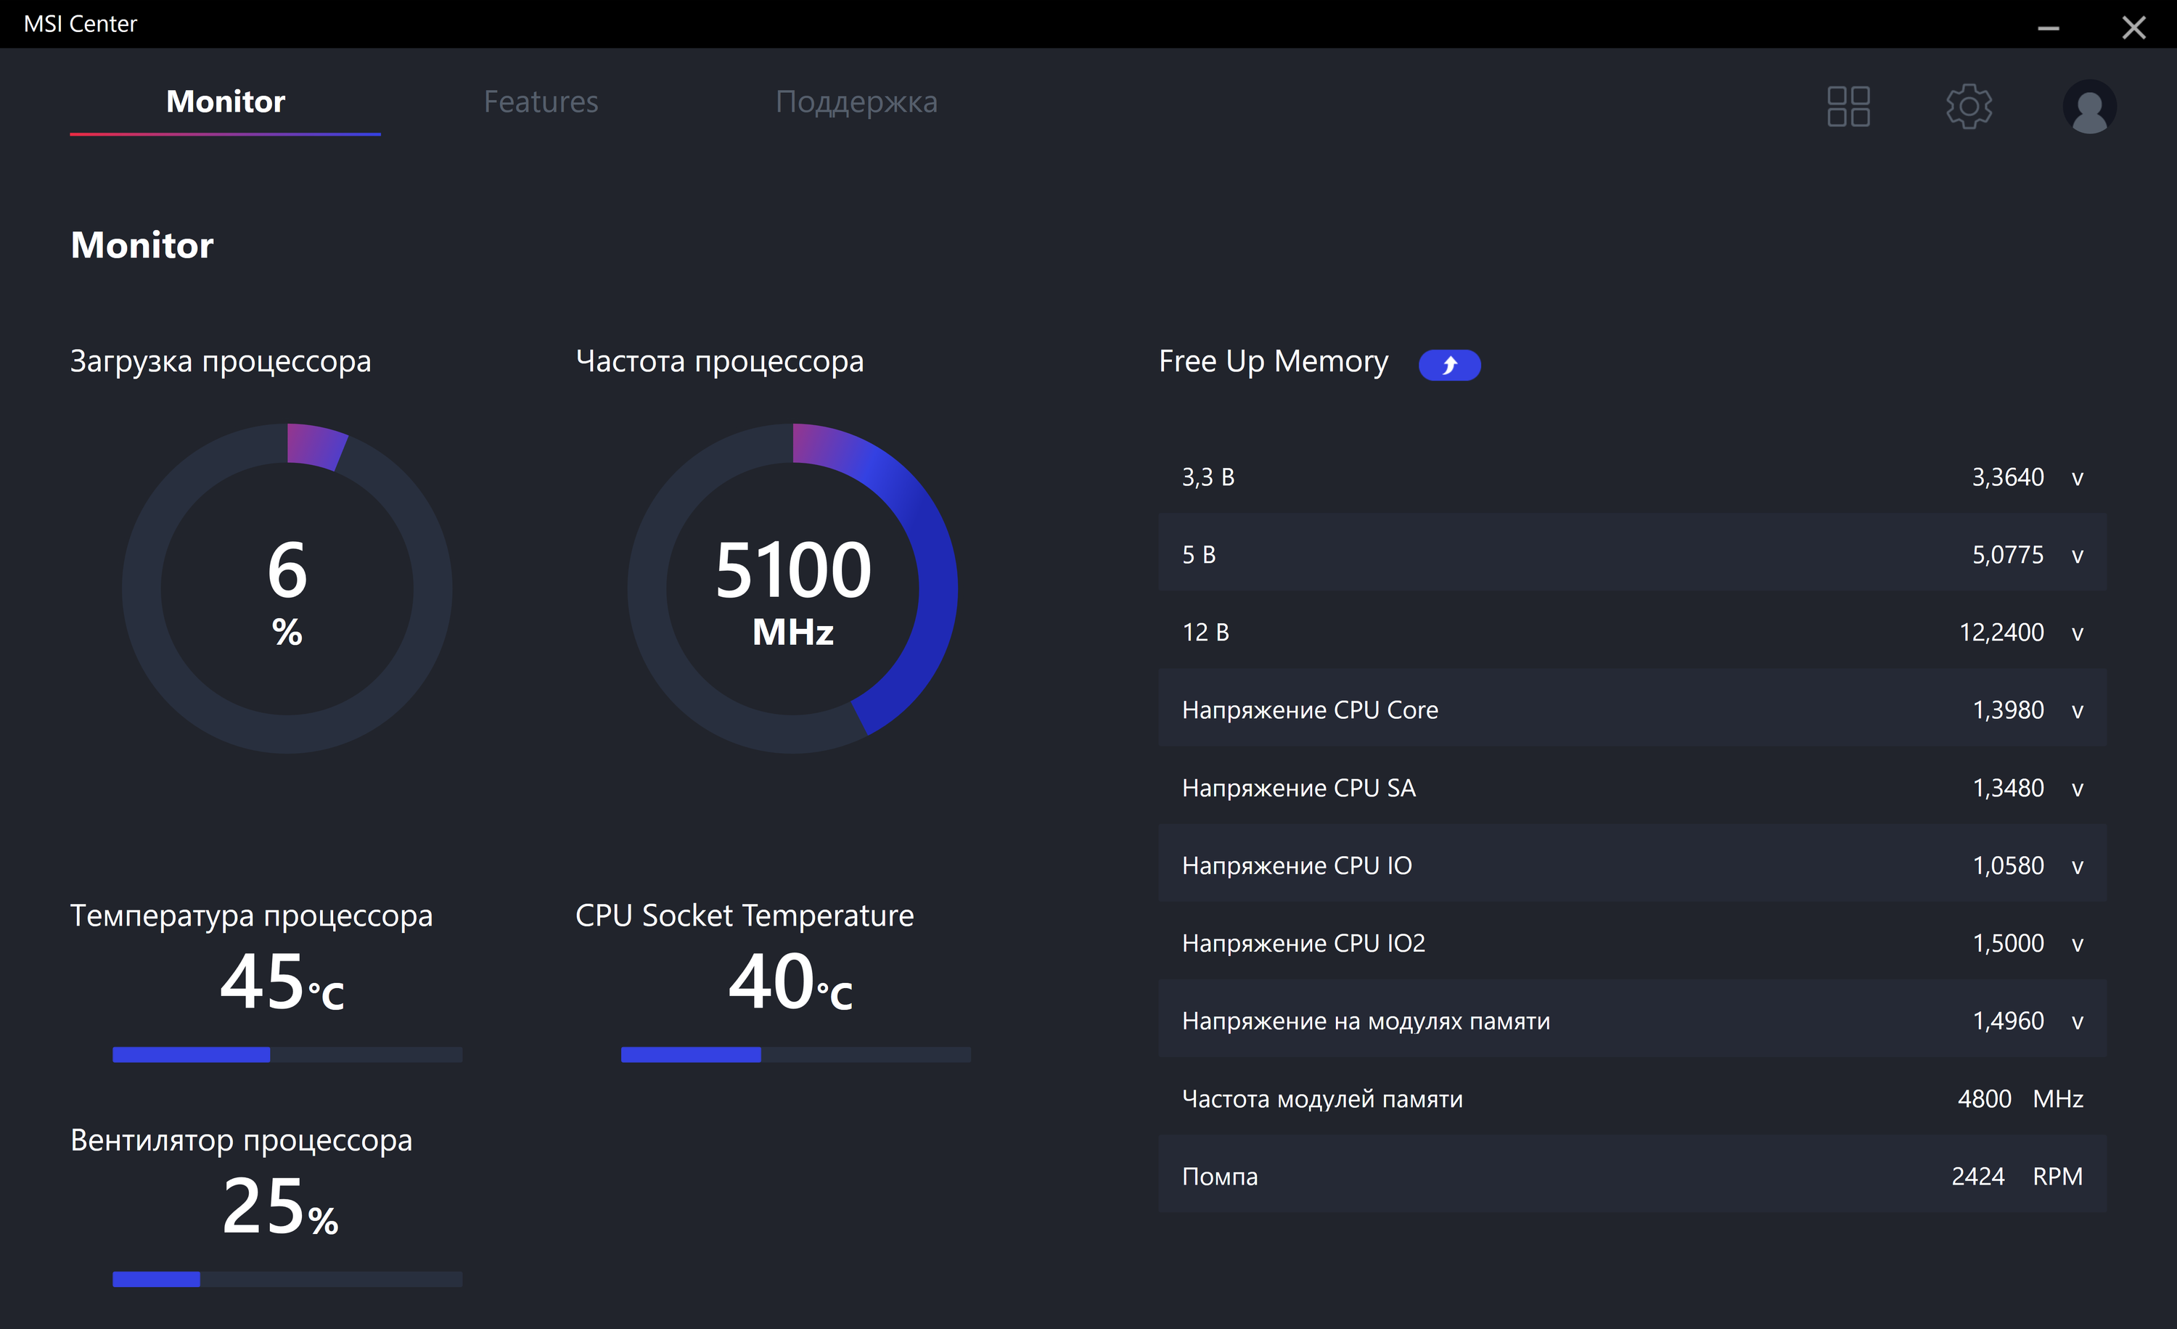Minimize the MSI Center window
The width and height of the screenshot is (2177, 1329).
[x=2048, y=28]
